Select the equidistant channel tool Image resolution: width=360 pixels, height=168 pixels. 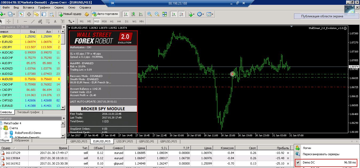point(40,21)
